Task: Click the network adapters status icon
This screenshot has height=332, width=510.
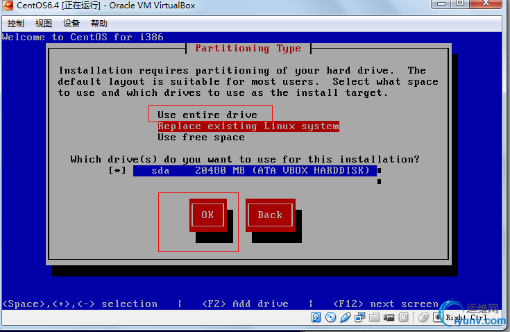Action: point(359,317)
